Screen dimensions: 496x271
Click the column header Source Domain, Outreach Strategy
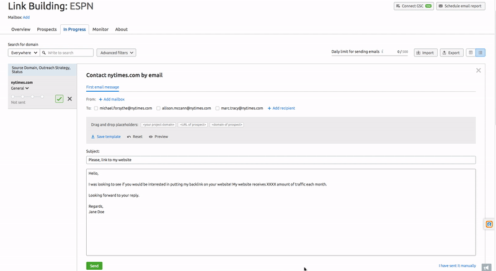pyautogui.click(x=41, y=69)
